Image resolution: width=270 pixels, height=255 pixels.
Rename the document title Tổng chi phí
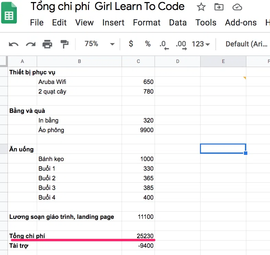[108, 7]
